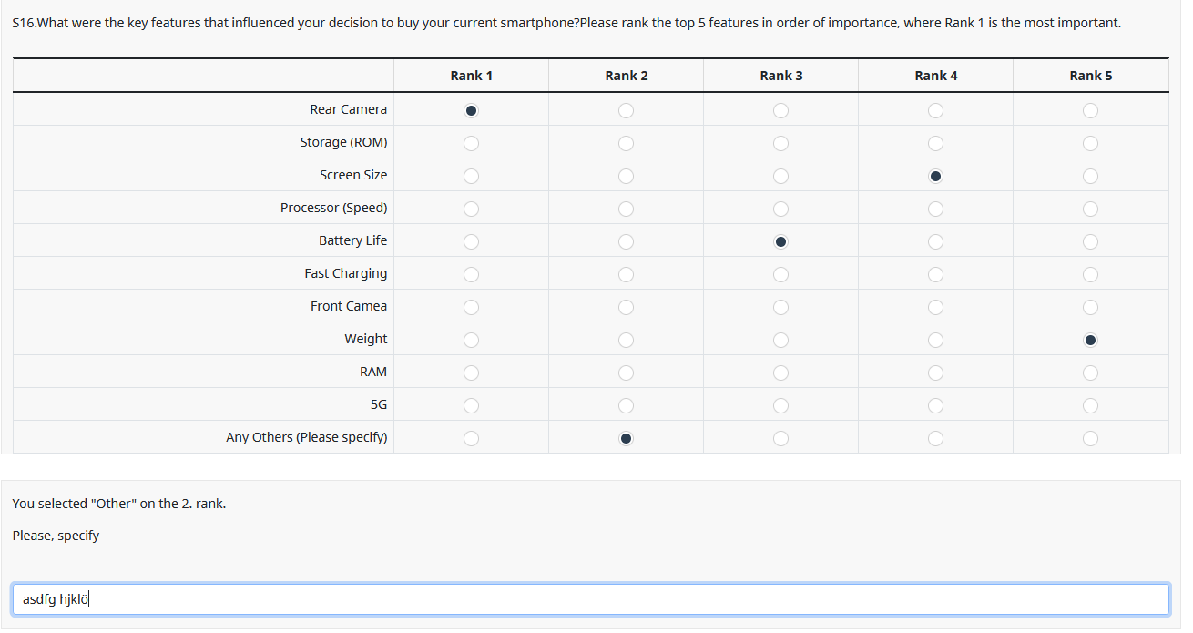This screenshot has height=633, width=1193.
Task: Select Rank 1 for Fast Charging
Action: (471, 275)
